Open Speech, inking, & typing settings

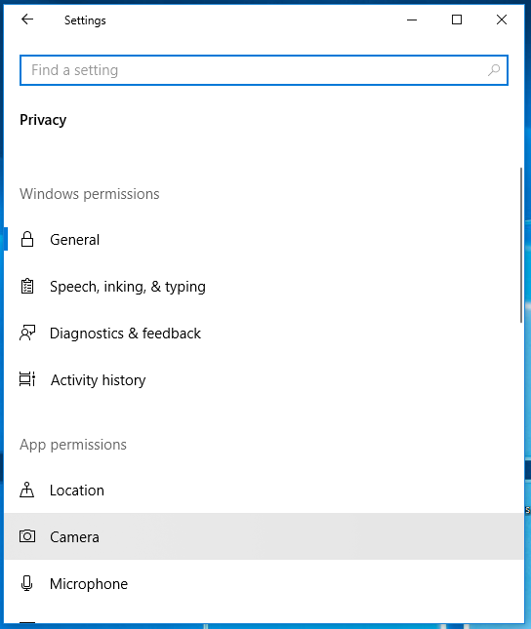[264, 287]
